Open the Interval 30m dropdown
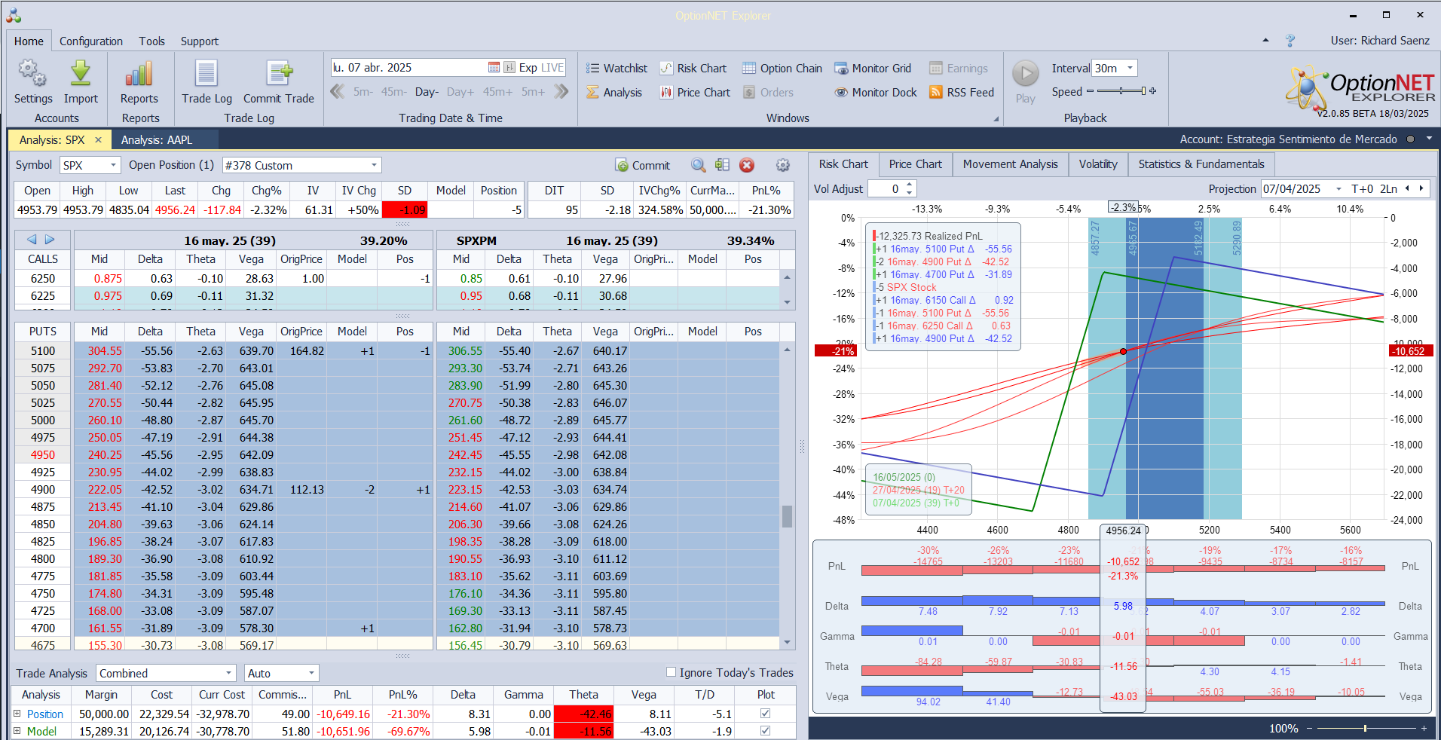Screen dimensions: 1441x740 click(x=1130, y=69)
